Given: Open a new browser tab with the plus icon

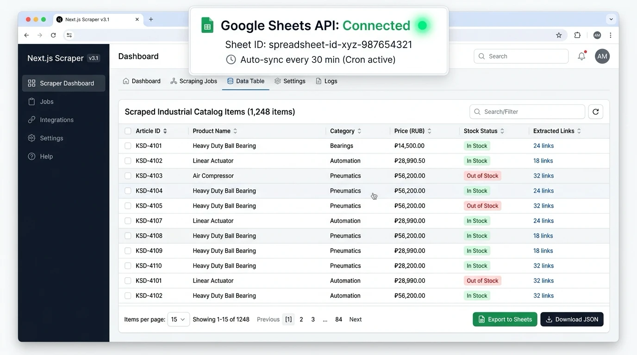Looking at the screenshot, I should [x=151, y=19].
